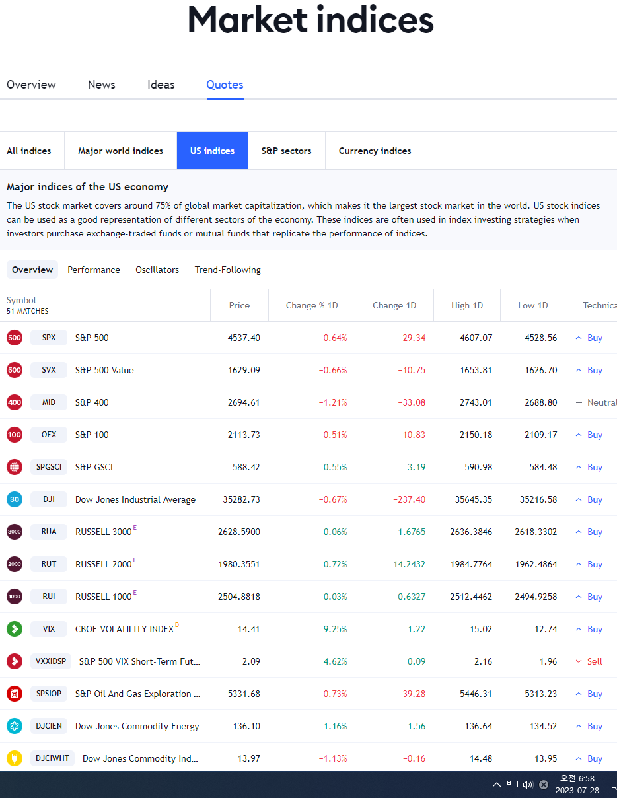This screenshot has height=798, width=617.
Task: Open the VXXIDSP ticker link
Action: (x=51, y=661)
